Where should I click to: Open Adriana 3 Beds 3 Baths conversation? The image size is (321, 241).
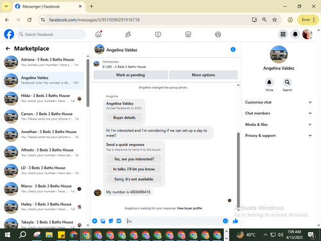[x=43, y=62]
